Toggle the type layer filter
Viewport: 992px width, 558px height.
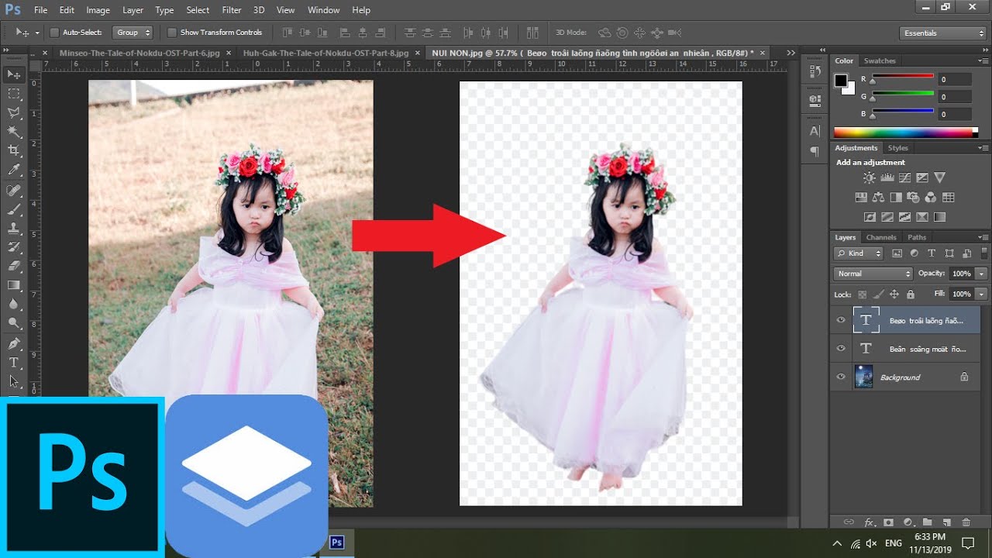pyautogui.click(x=932, y=253)
